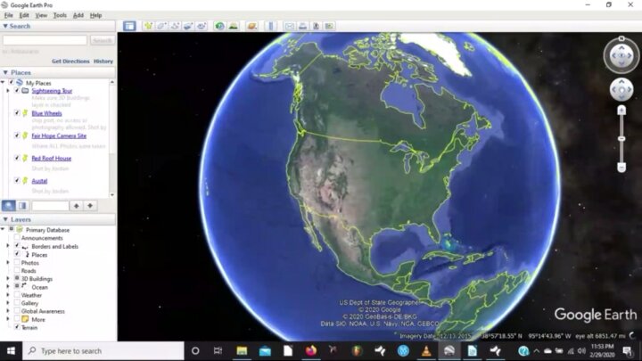Screen dimensions: 642x361
Task: Open the Ruler tool
Action: 271,26
